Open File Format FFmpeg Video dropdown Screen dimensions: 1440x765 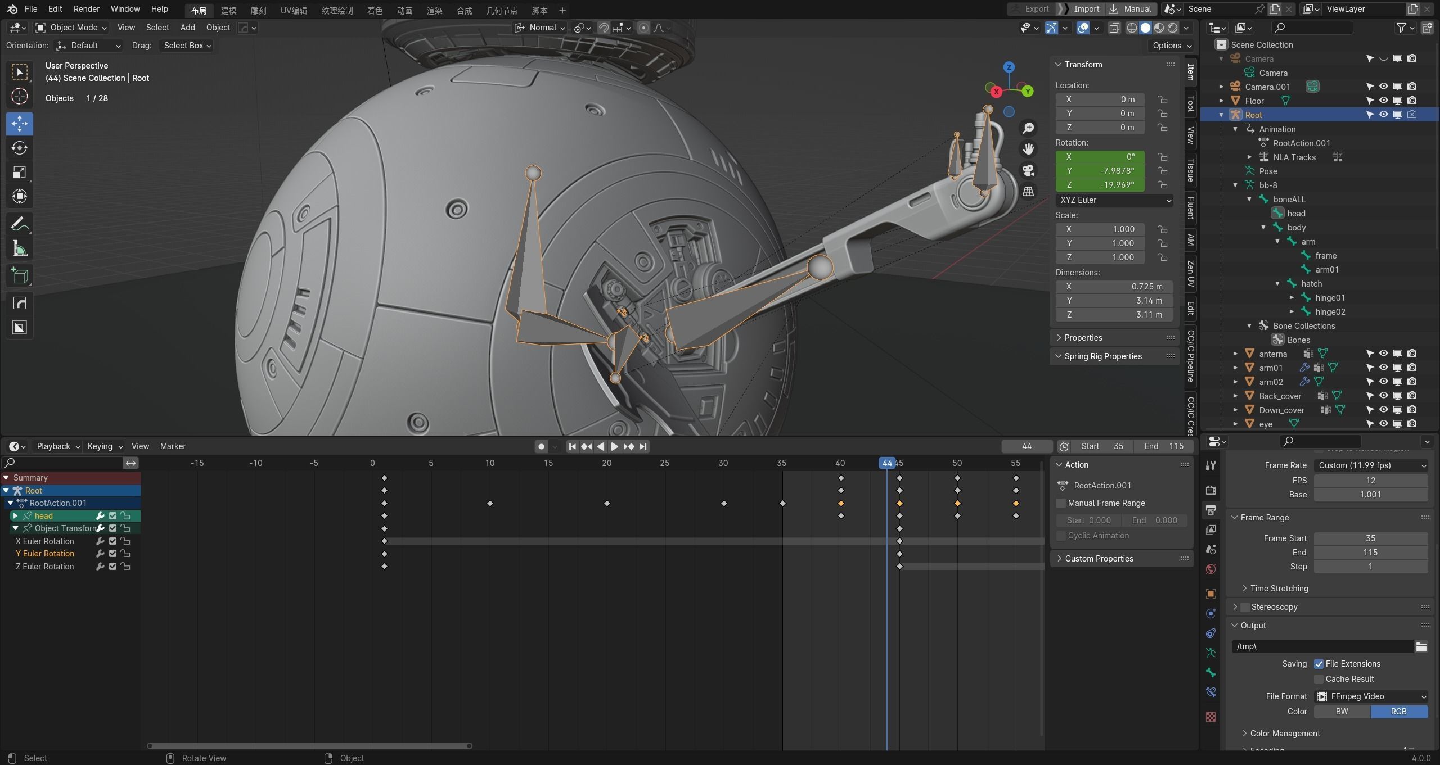point(1370,696)
